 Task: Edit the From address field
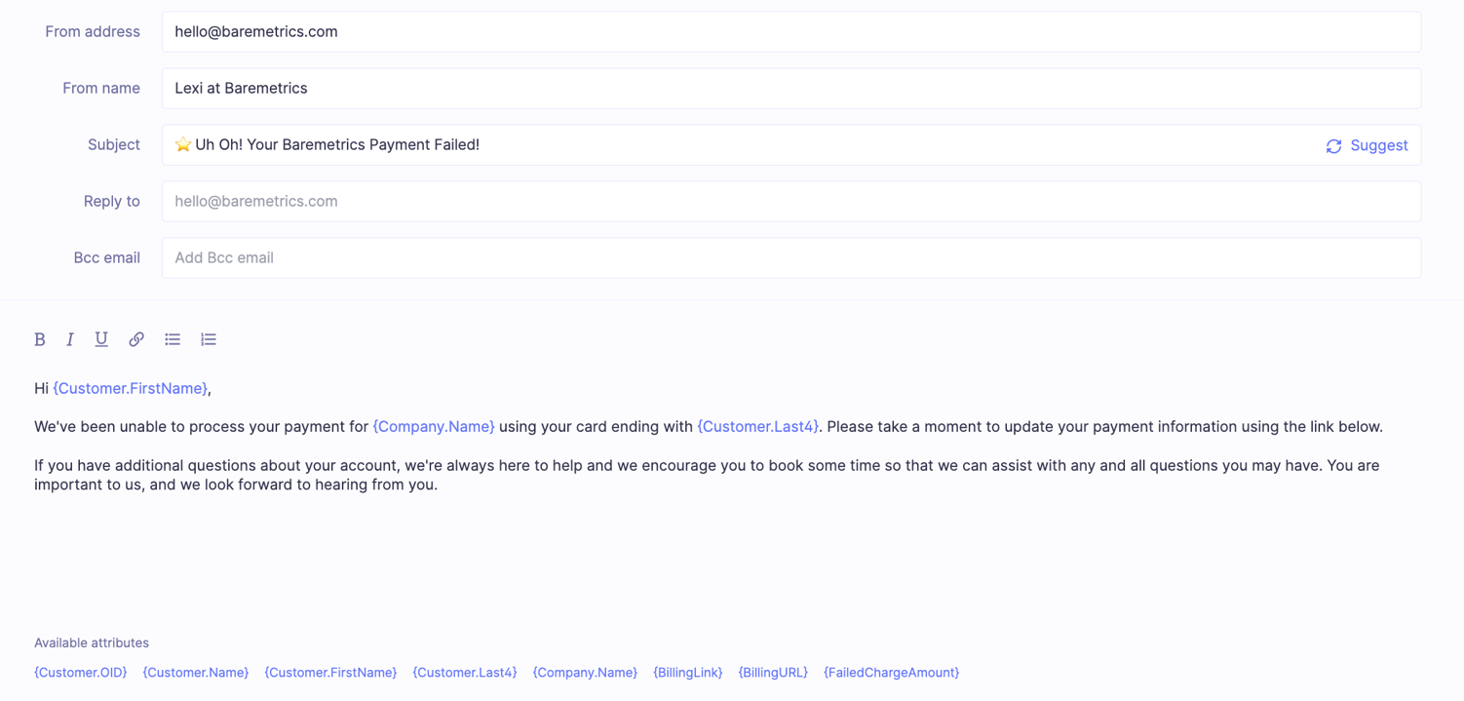click(x=790, y=32)
